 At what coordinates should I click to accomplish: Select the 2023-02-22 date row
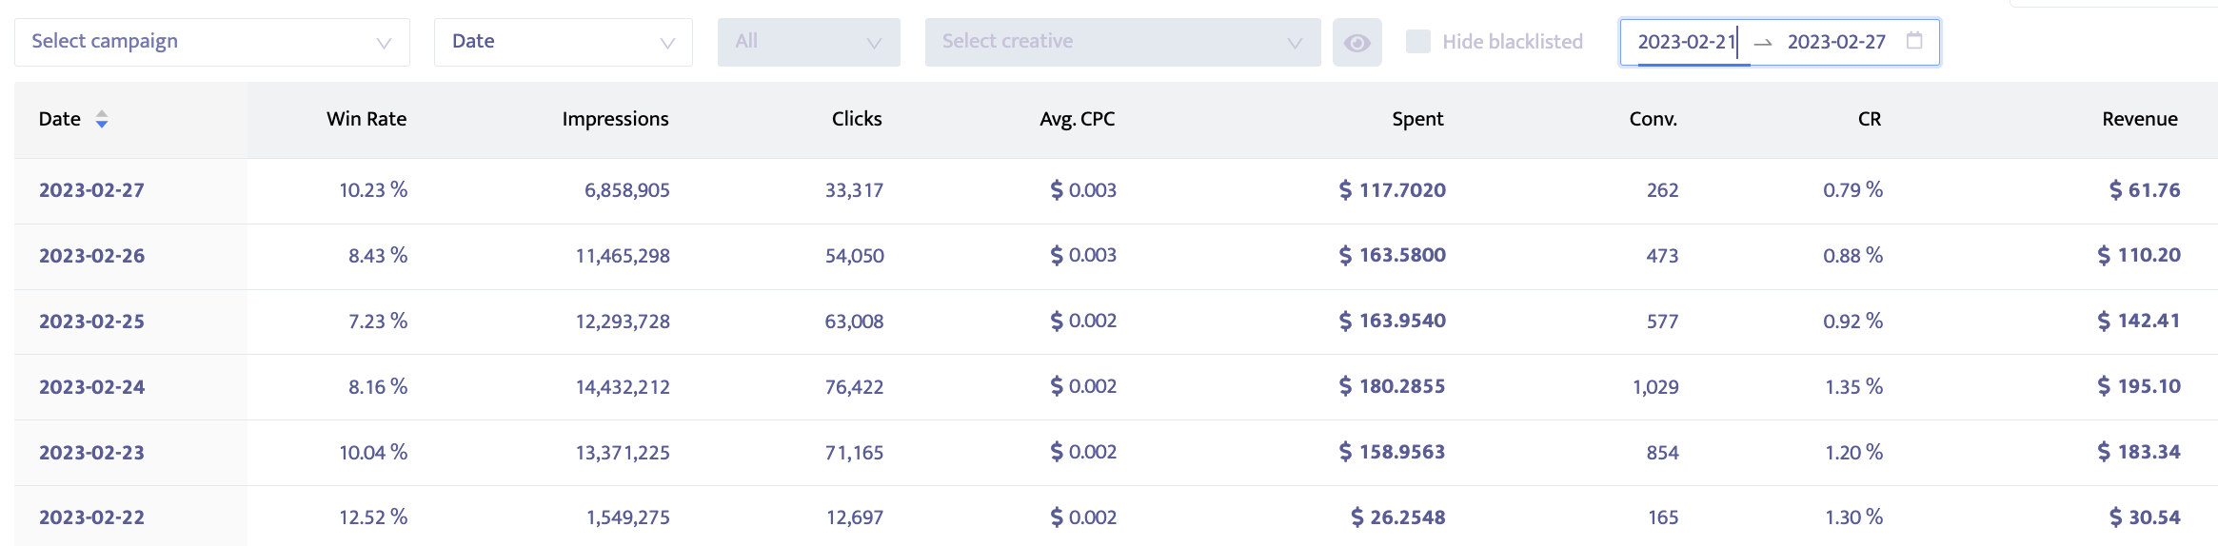(x=91, y=517)
